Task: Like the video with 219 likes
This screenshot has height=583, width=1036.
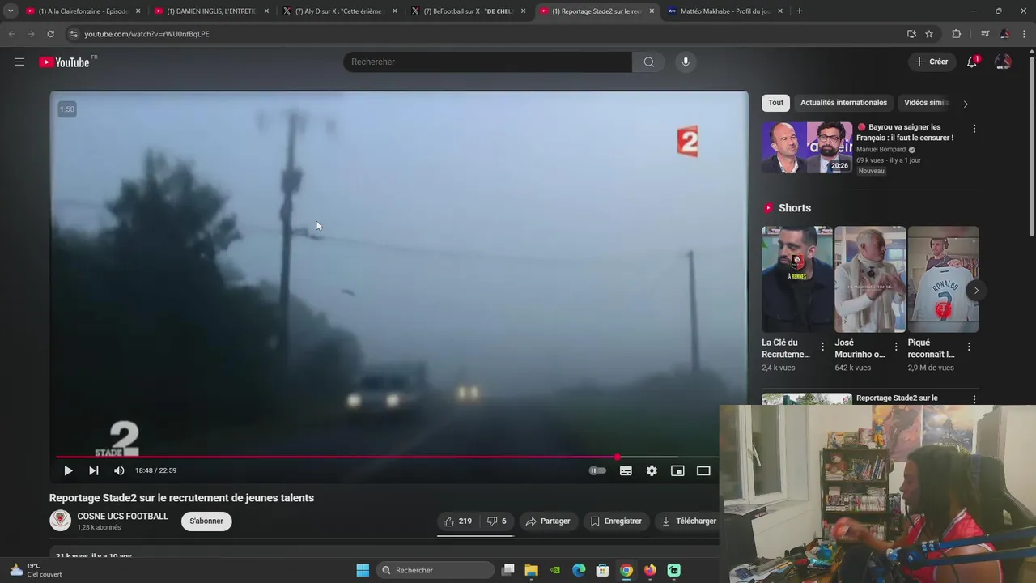Action: pyautogui.click(x=458, y=521)
